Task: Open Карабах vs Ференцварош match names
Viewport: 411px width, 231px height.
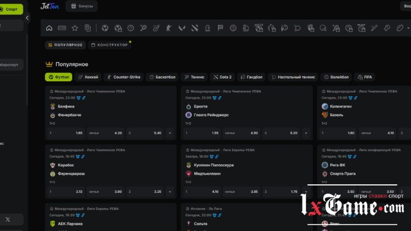Action: click(67, 169)
